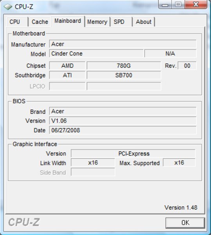Click the Manufacturer field showing Acer
The width and height of the screenshot is (211, 235).
pyautogui.click(x=123, y=44)
